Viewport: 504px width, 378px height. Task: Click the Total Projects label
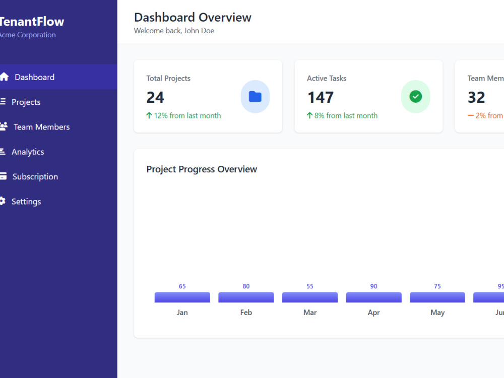pos(168,78)
